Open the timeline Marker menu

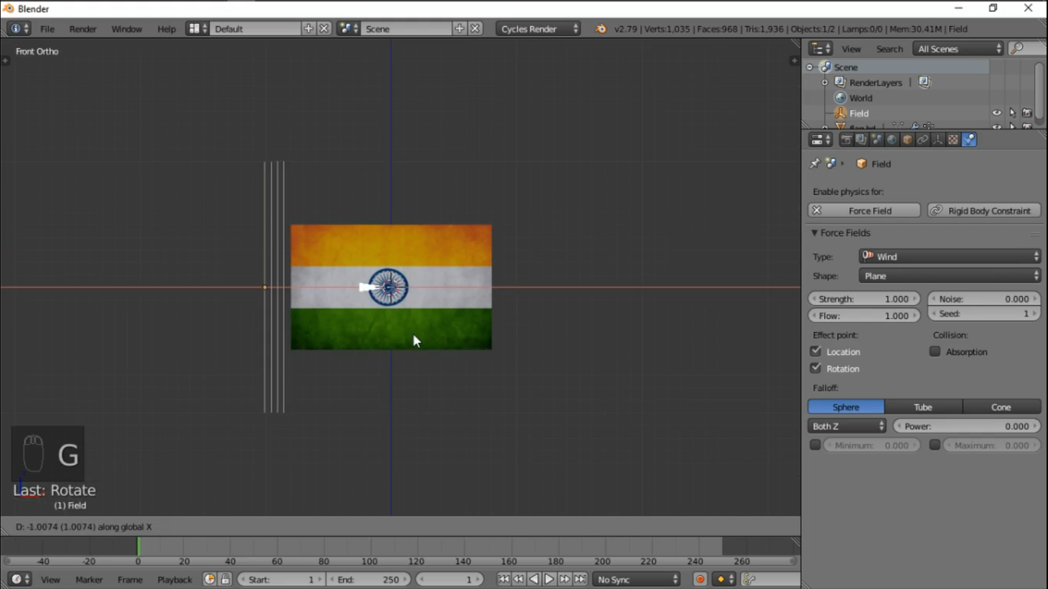click(89, 579)
